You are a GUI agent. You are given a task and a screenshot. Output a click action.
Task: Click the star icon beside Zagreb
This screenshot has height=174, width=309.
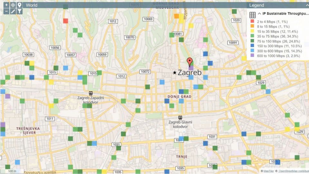click(174, 72)
